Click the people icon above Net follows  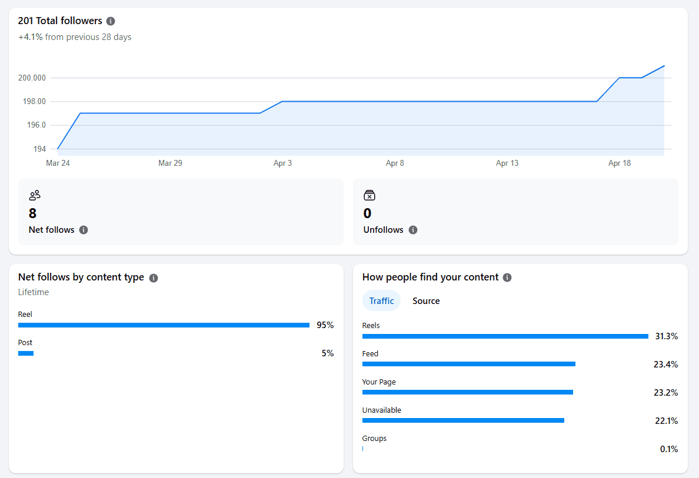pos(35,195)
